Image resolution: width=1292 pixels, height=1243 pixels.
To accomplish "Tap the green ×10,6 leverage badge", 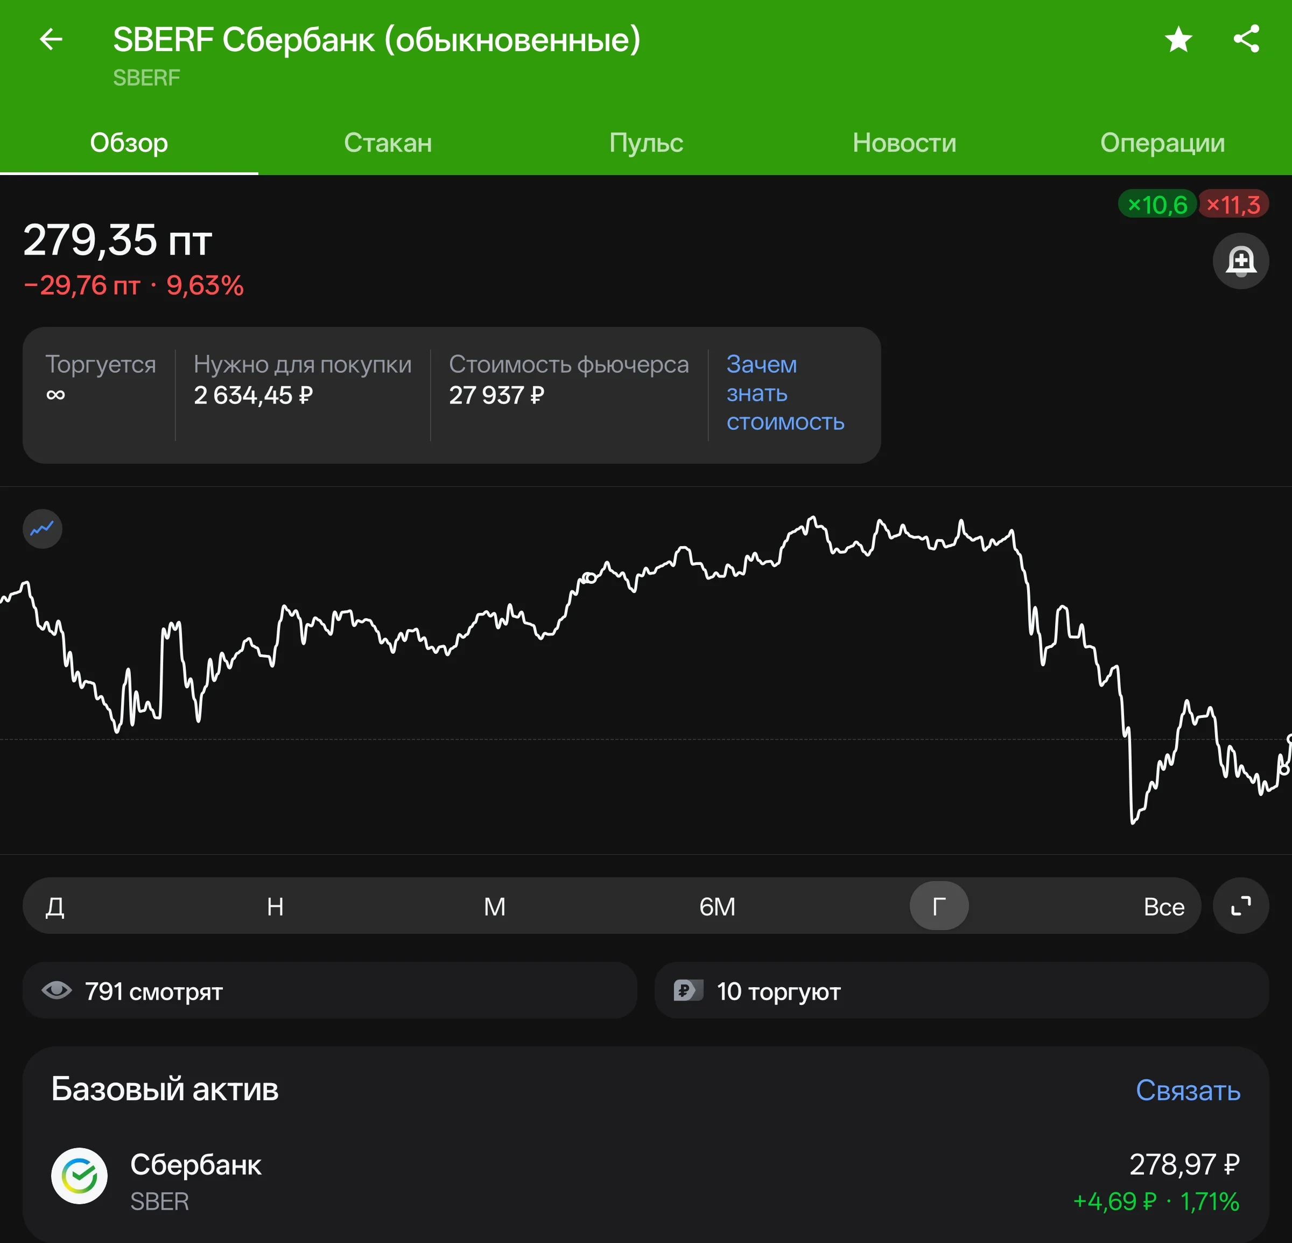I will pyautogui.click(x=1157, y=205).
